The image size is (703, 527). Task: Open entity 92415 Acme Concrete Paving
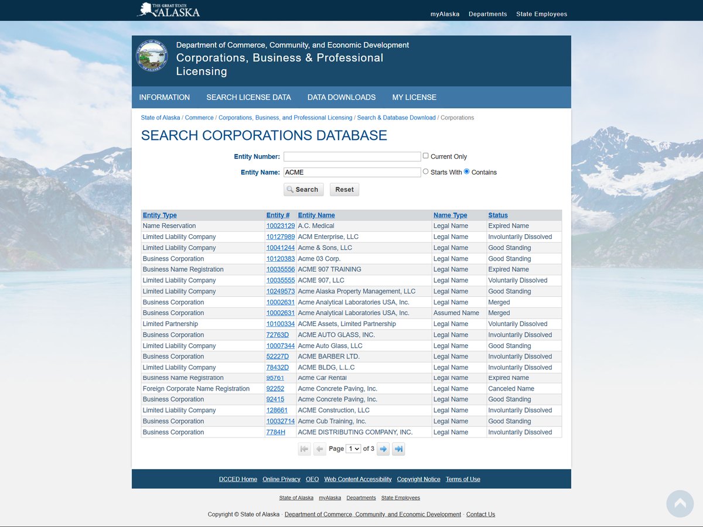[275, 399]
